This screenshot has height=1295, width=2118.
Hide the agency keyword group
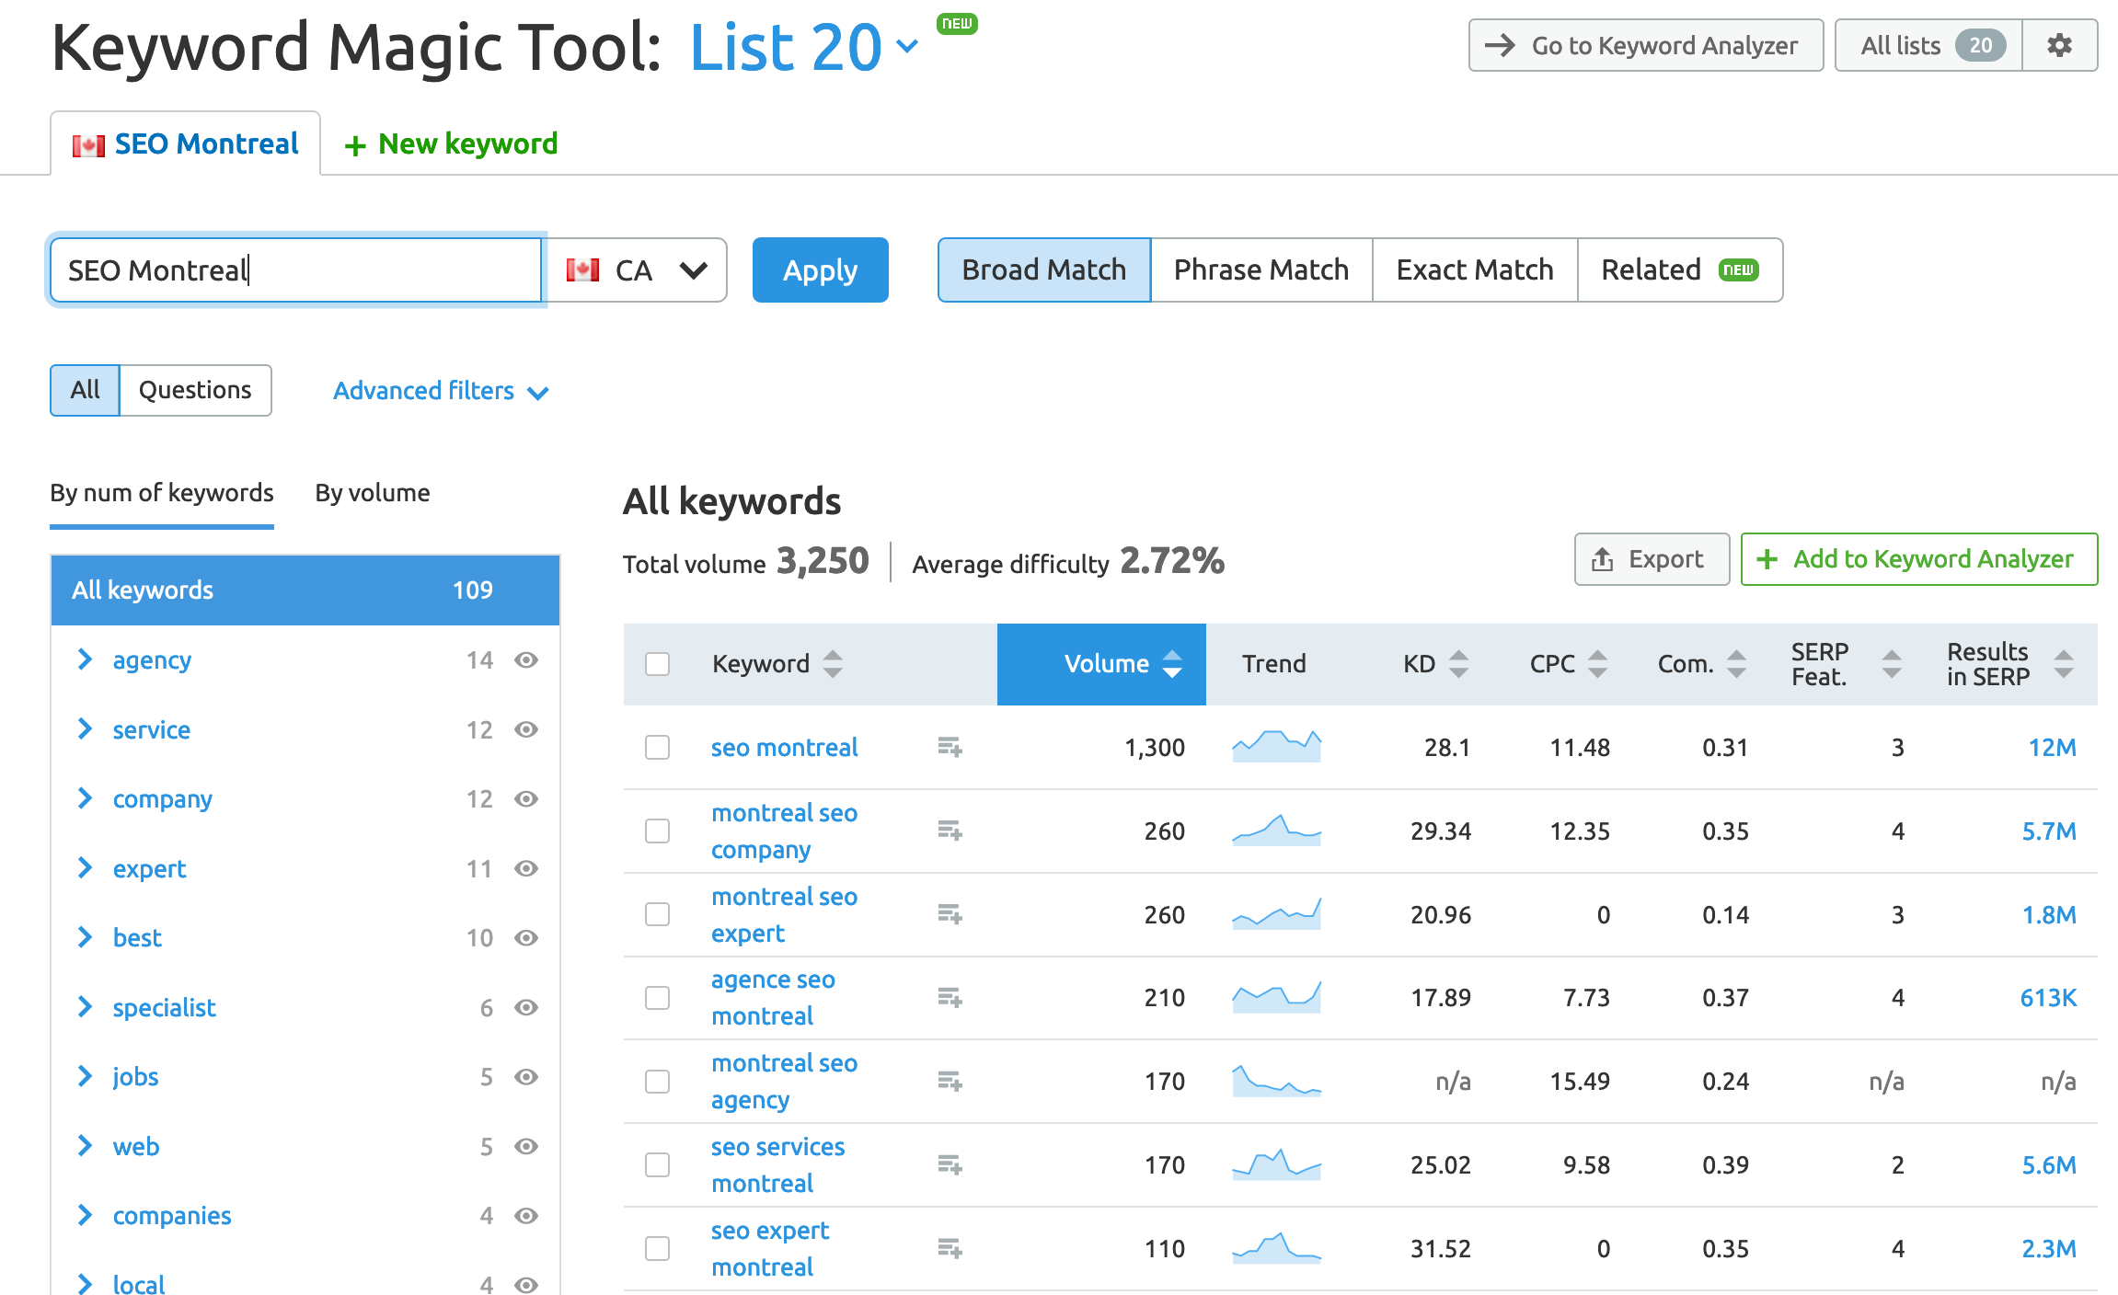526,660
